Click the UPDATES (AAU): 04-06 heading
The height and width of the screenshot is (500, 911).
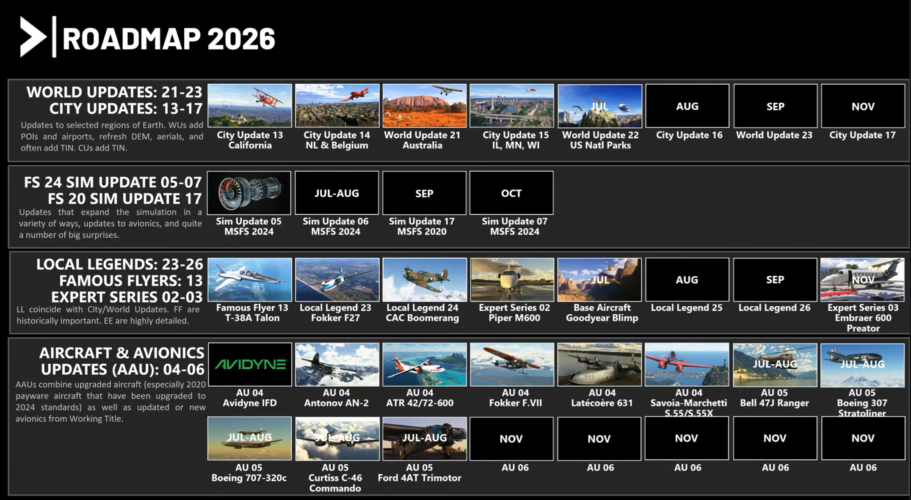tap(123, 370)
